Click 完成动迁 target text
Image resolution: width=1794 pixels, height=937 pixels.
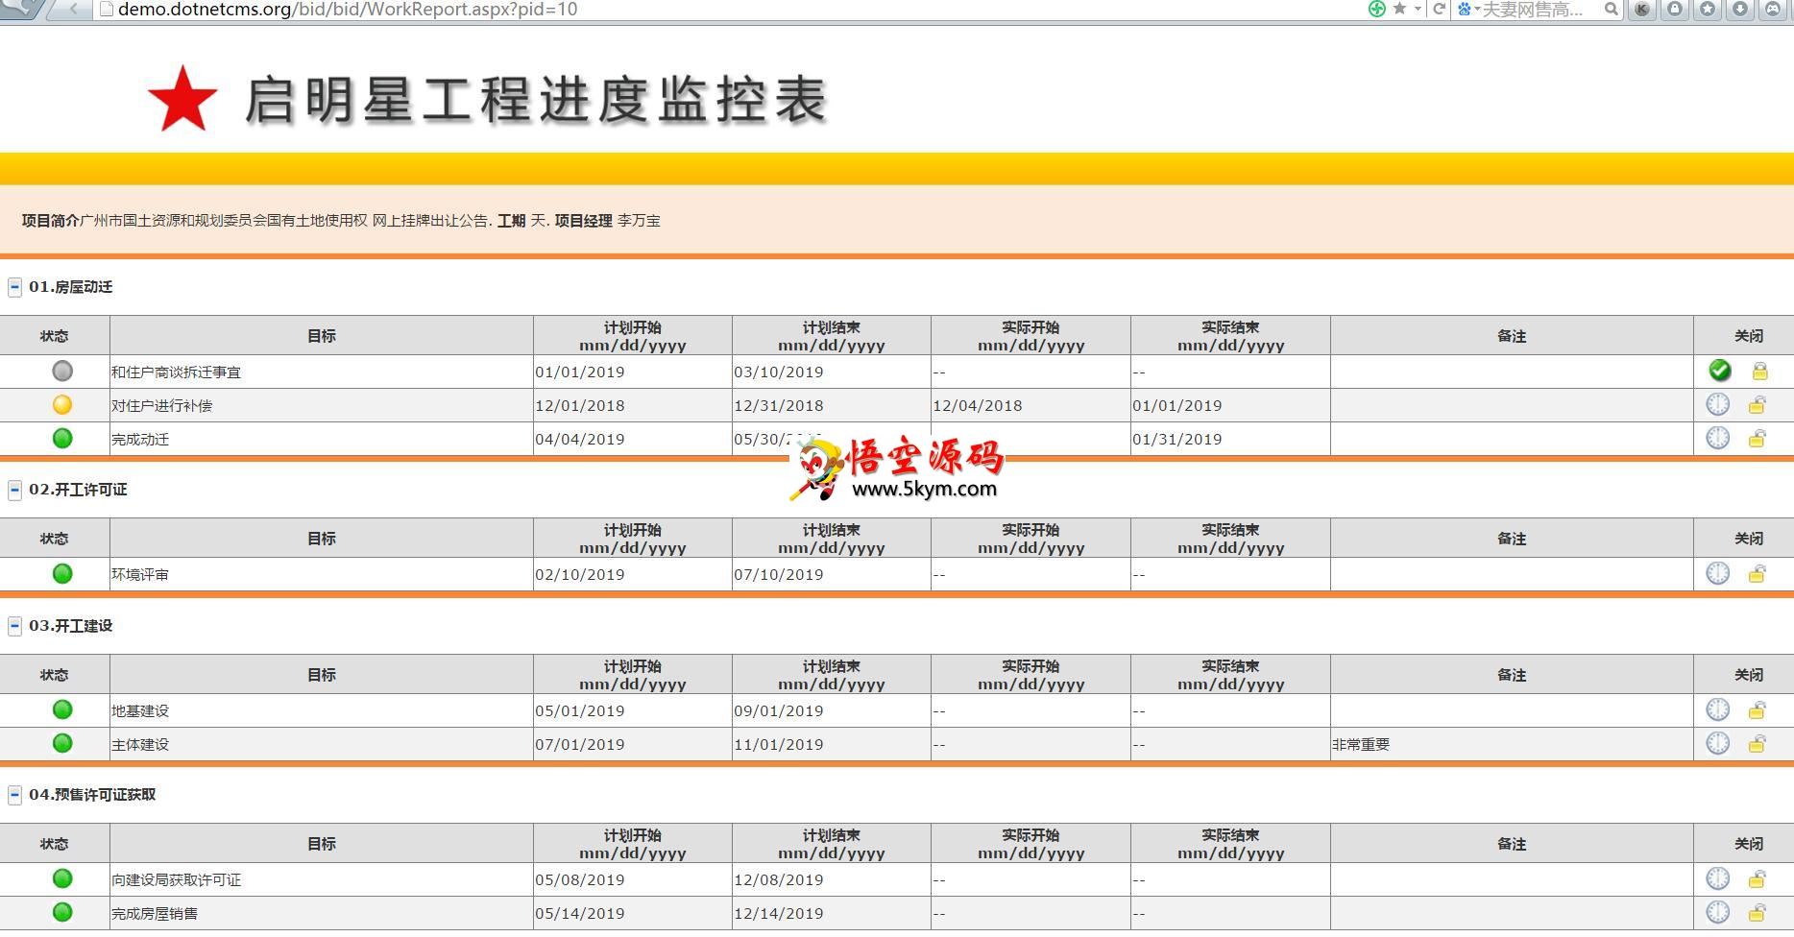[140, 440]
